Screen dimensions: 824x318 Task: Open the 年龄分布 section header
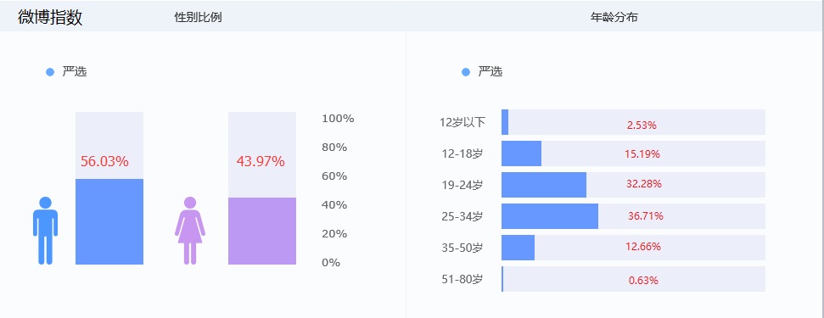click(x=614, y=17)
